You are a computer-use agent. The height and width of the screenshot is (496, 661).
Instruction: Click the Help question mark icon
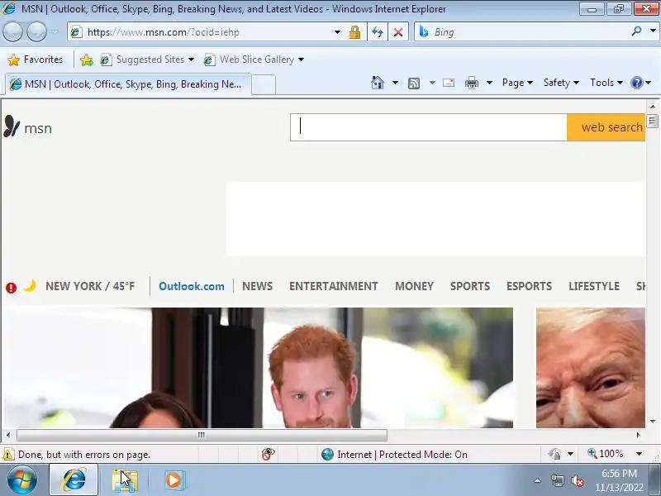pyautogui.click(x=636, y=83)
